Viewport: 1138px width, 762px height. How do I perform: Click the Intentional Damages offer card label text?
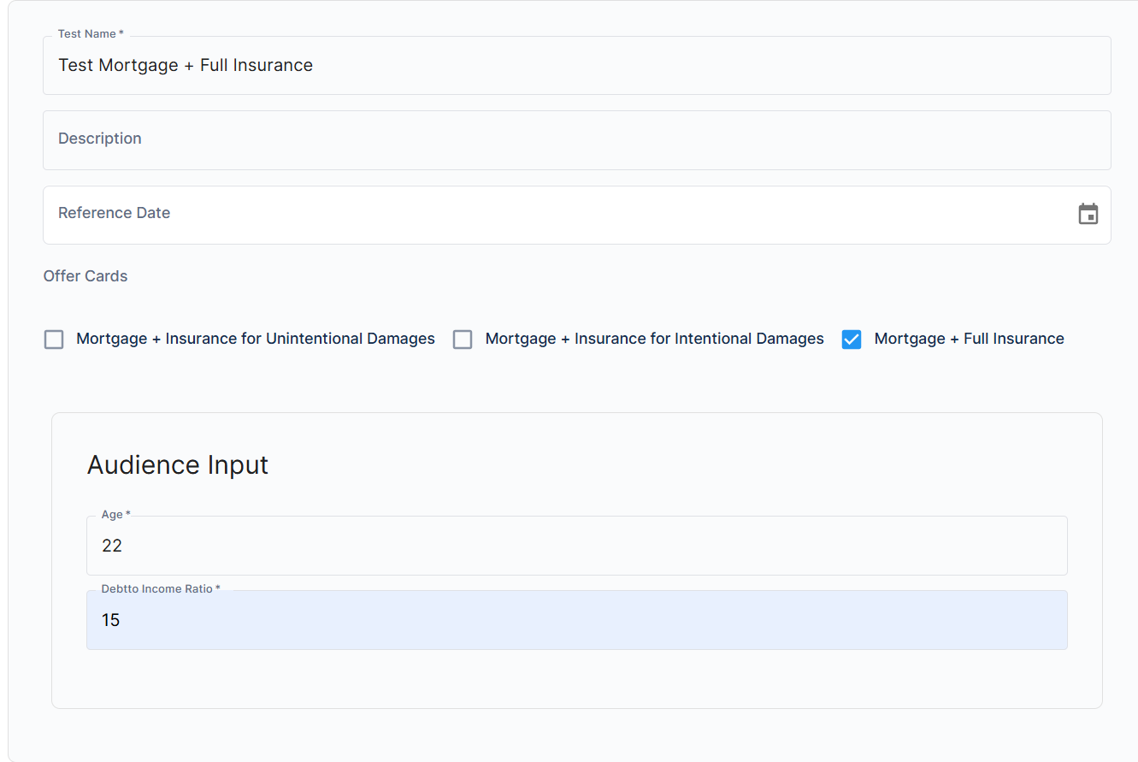pyautogui.click(x=655, y=339)
